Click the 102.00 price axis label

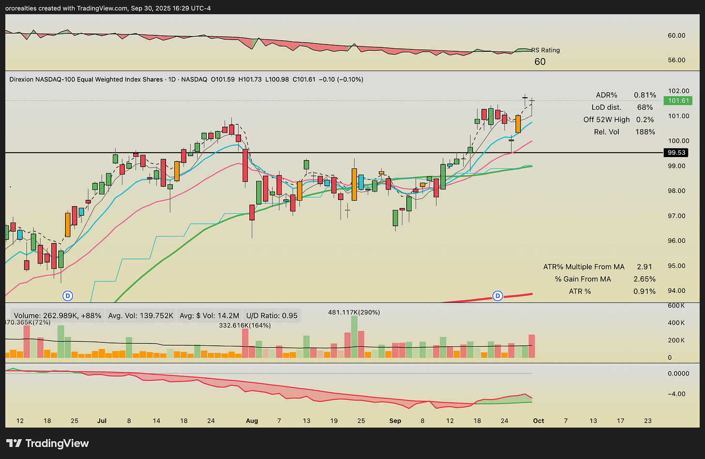678,91
